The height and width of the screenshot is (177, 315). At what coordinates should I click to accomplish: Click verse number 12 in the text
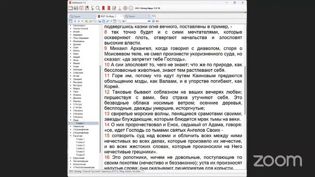[107, 92]
